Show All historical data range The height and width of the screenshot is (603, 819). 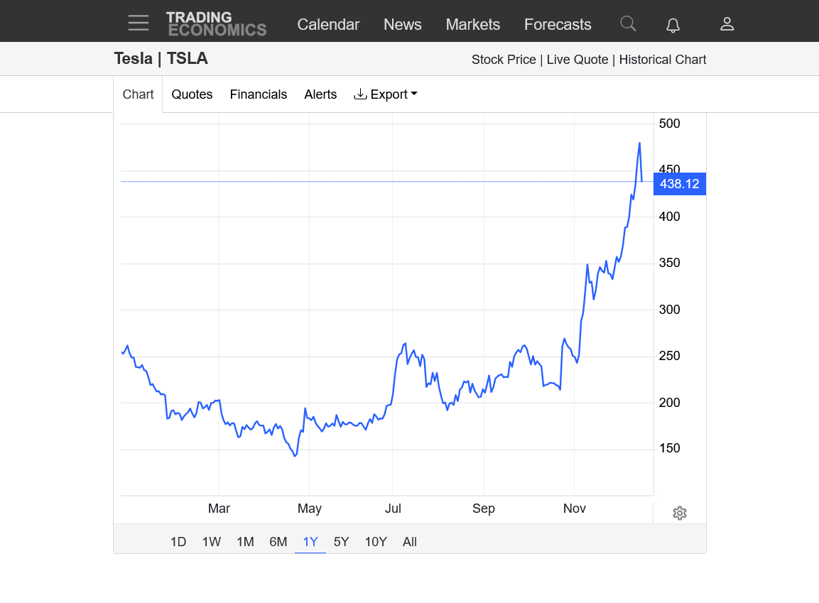(x=410, y=542)
